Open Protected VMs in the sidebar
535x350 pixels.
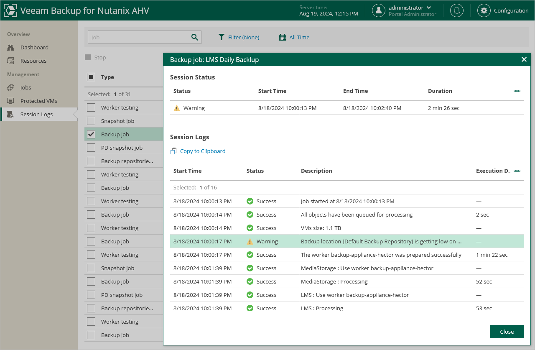click(x=38, y=101)
